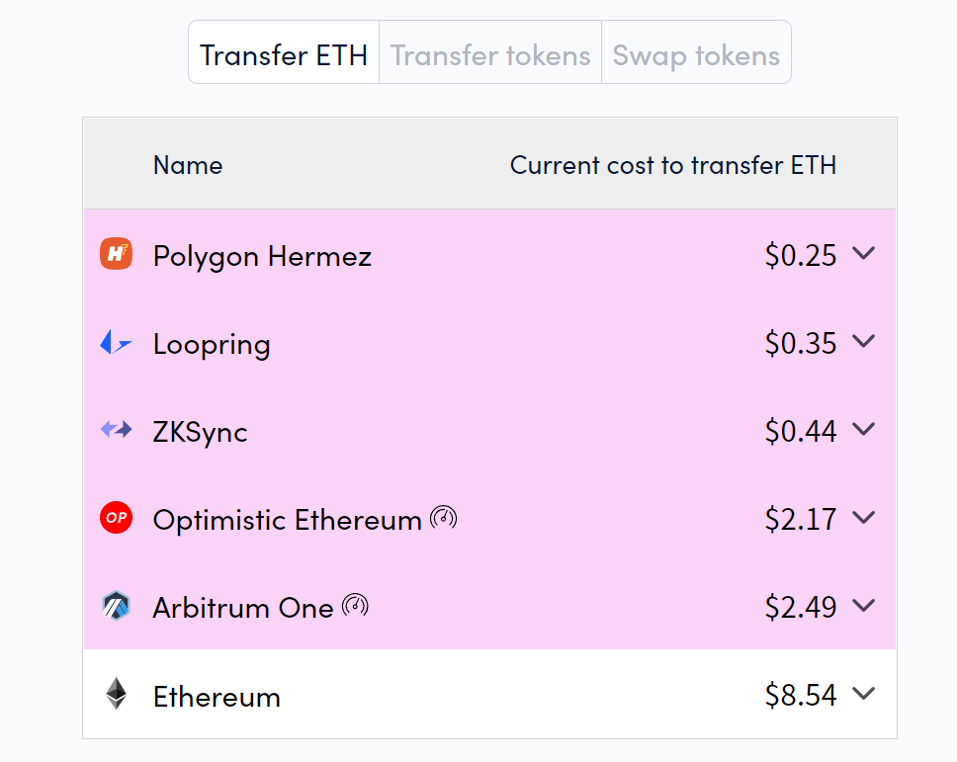Click speedometer icon beside Arbitrum One
Viewport: 957px width, 762px height.
coord(355,606)
